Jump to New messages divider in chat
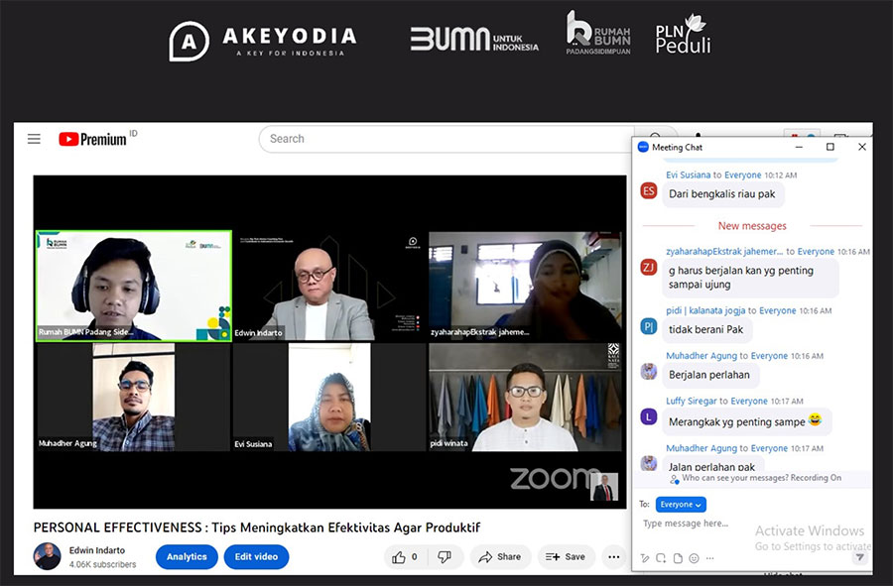The image size is (893, 586). pyautogui.click(x=752, y=226)
